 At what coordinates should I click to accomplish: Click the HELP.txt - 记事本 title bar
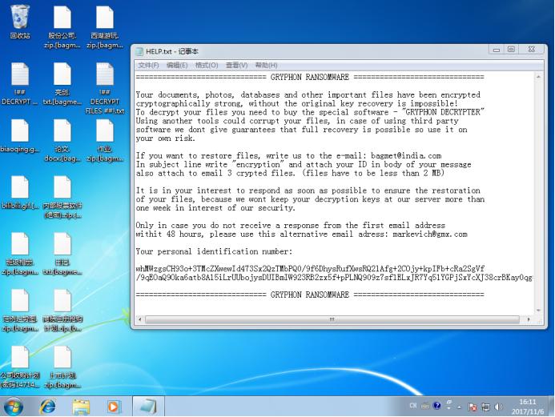pos(312,52)
